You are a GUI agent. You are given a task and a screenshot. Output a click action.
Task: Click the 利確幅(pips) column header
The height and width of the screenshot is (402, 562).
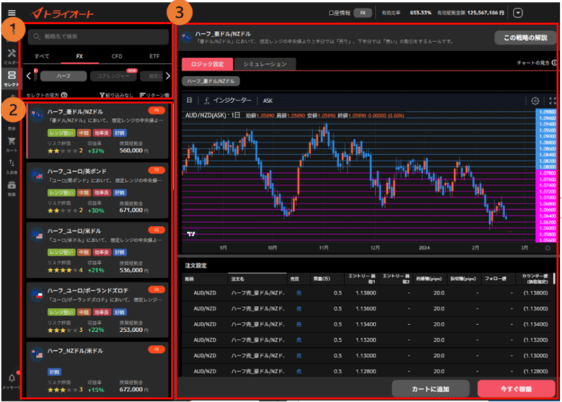coord(429,279)
